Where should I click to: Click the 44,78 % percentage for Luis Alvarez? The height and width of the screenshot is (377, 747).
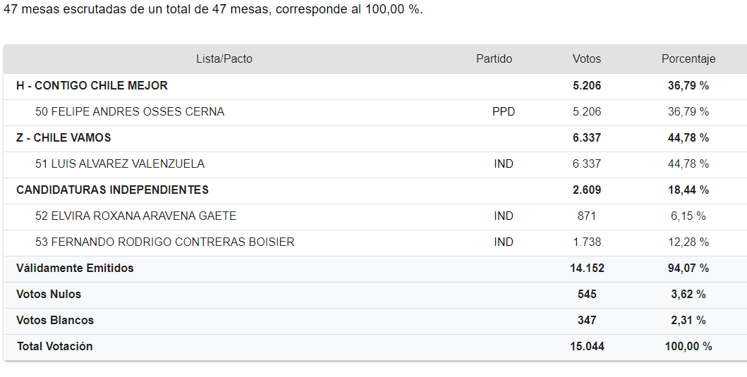688,164
